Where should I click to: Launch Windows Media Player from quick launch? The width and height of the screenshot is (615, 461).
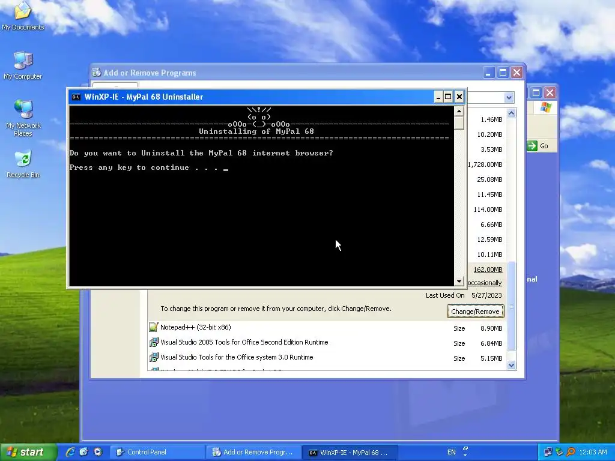coord(98,452)
